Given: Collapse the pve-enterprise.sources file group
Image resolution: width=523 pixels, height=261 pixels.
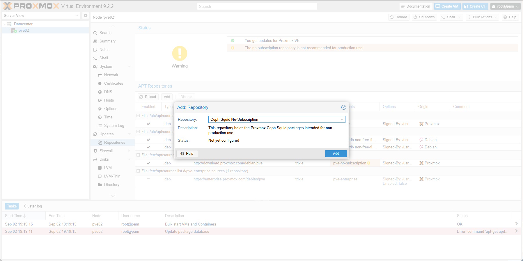Looking at the screenshot, I should (x=138, y=171).
